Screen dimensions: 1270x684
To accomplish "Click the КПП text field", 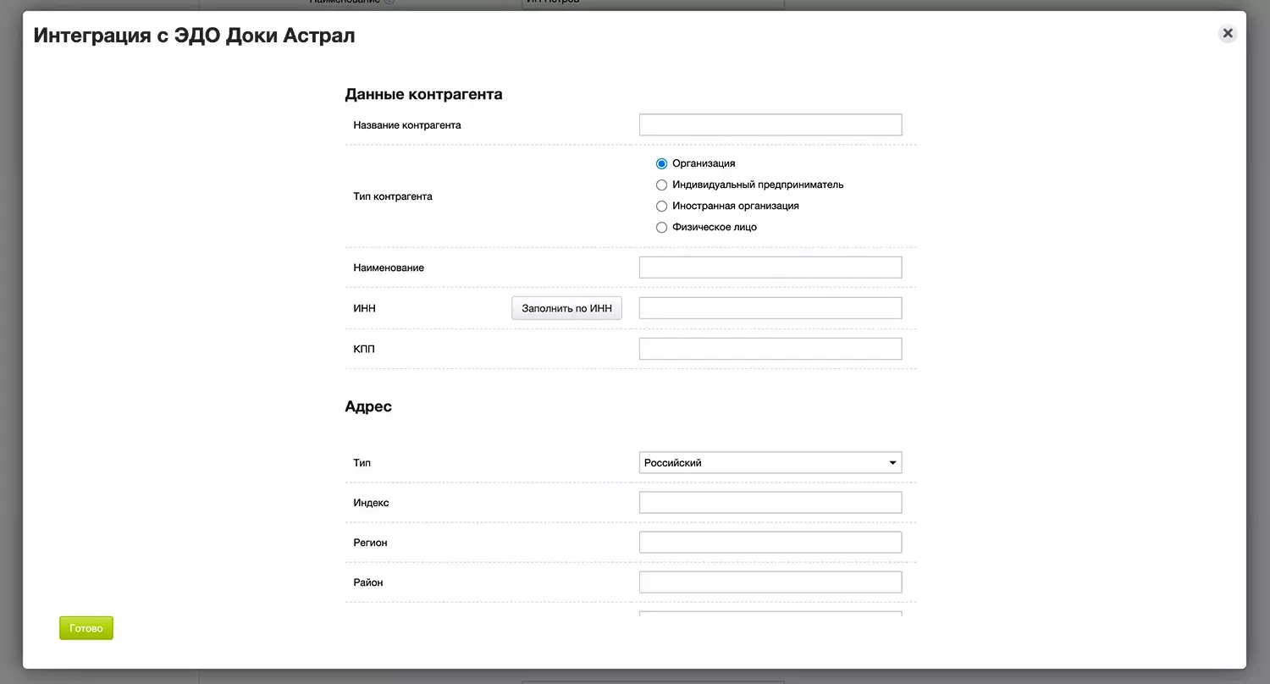I will tap(770, 349).
